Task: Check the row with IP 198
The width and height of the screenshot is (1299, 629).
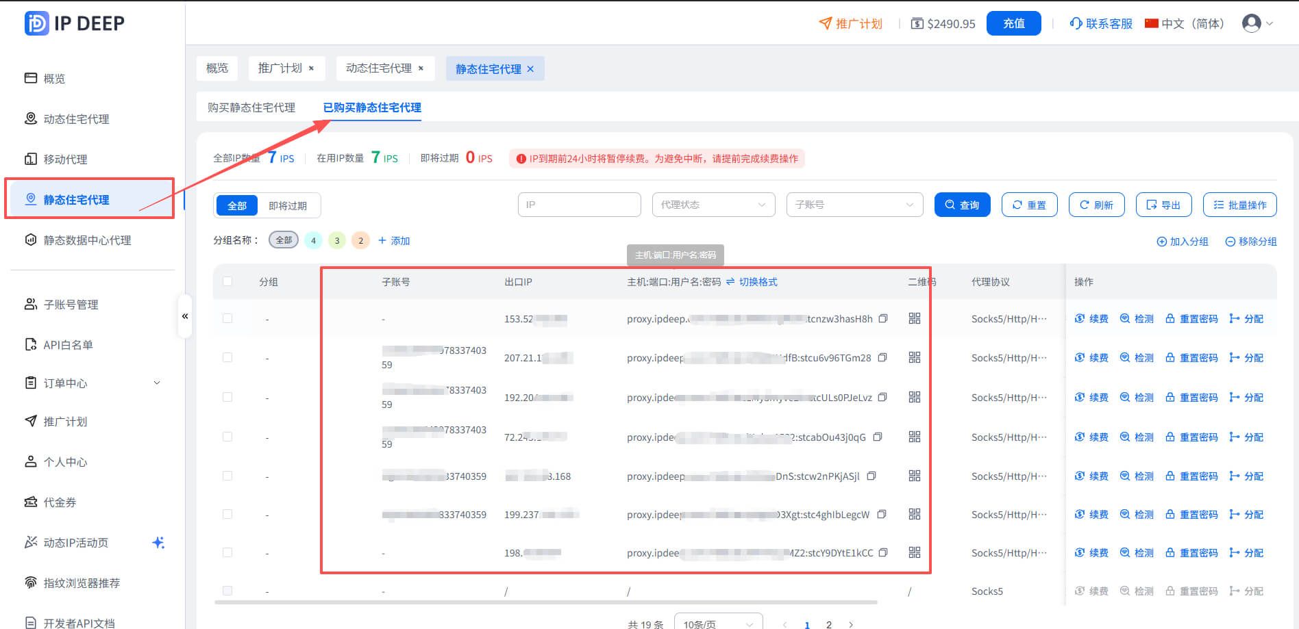Action: click(x=227, y=552)
